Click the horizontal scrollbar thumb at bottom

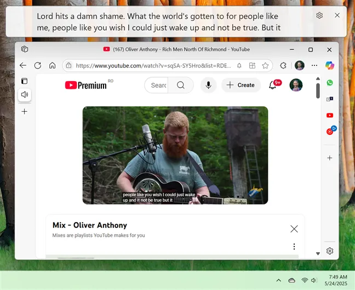pyautogui.click(x=76, y=257)
